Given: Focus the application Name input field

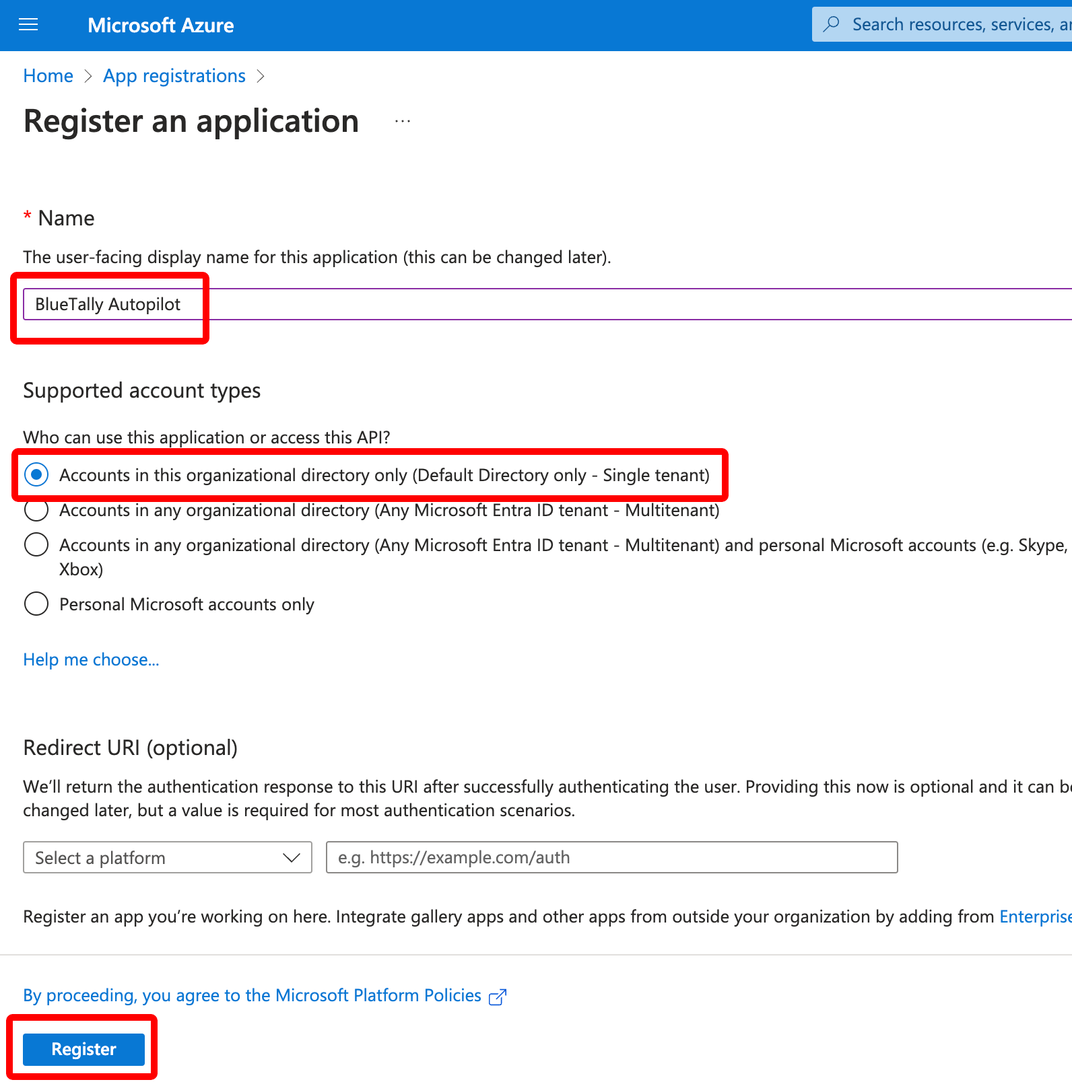Looking at the screenshot, I should pos(547,304).
